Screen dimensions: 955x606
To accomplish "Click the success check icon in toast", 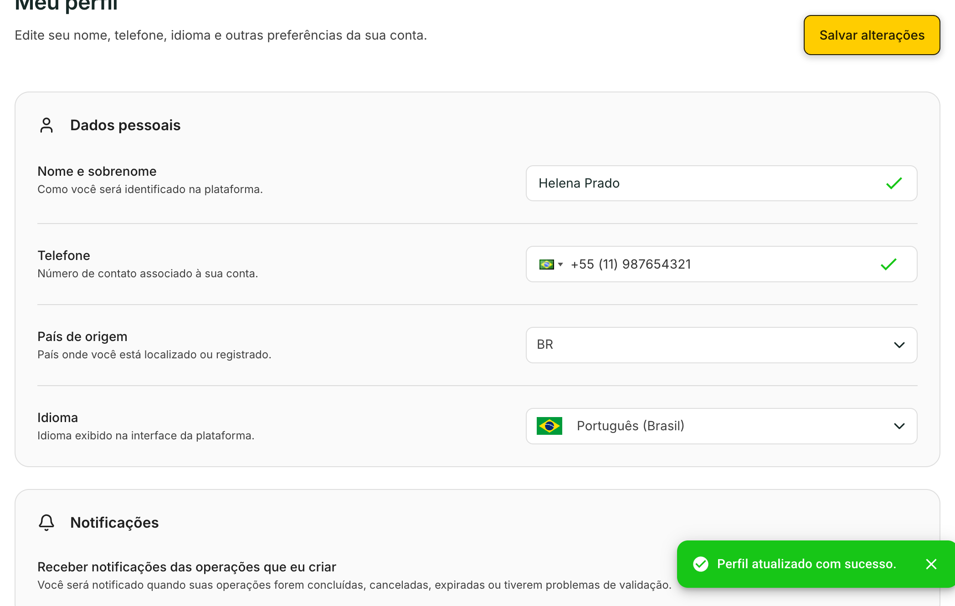I will pos(701,564).
